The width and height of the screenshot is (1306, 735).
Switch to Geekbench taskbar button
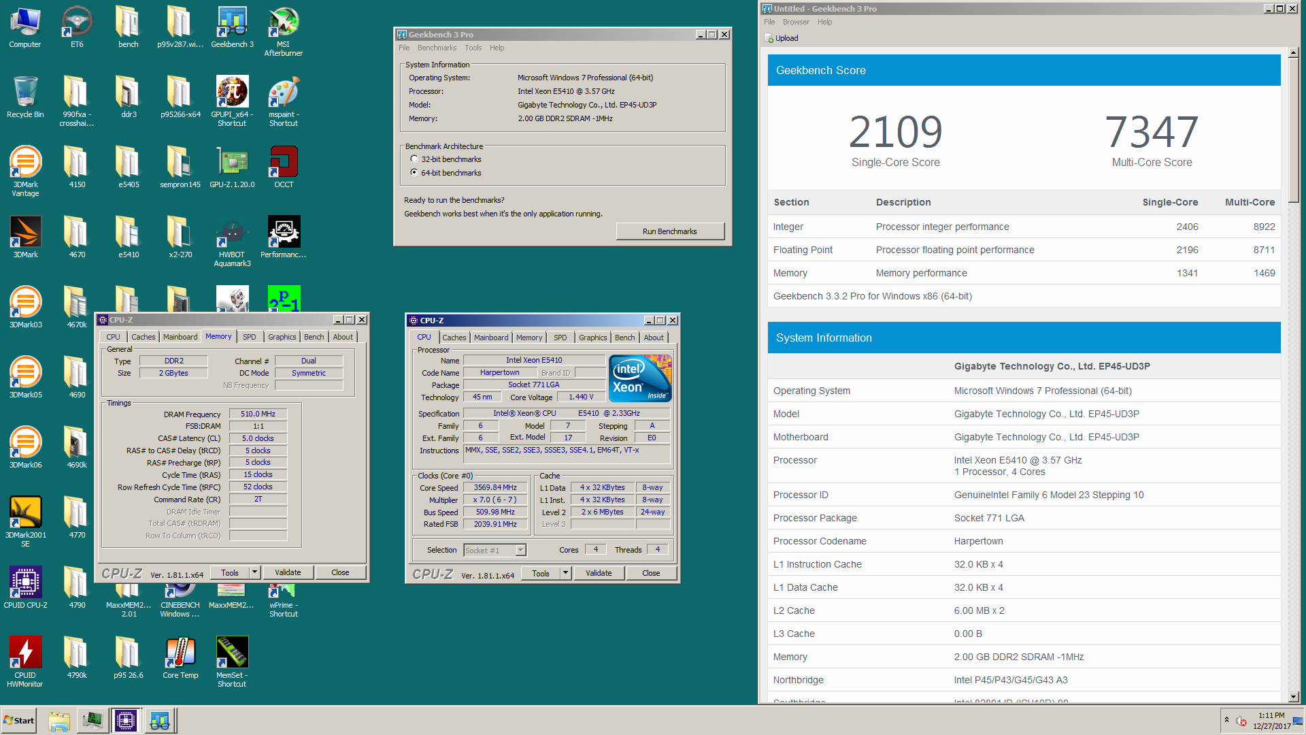point(160,721)
